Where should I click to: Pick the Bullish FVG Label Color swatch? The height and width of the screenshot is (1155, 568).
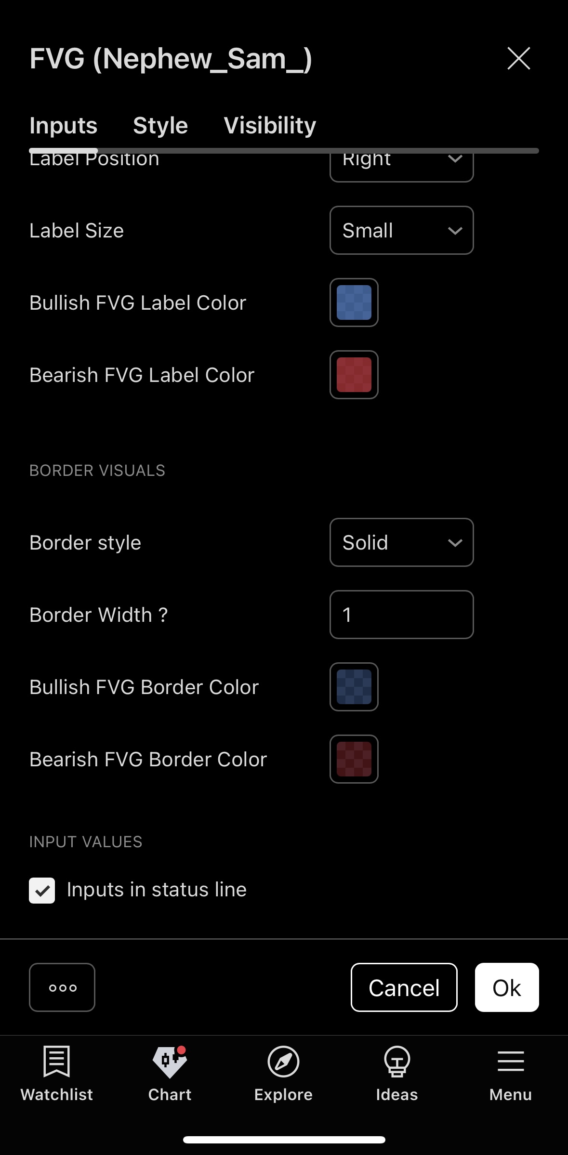pos(354,302)
